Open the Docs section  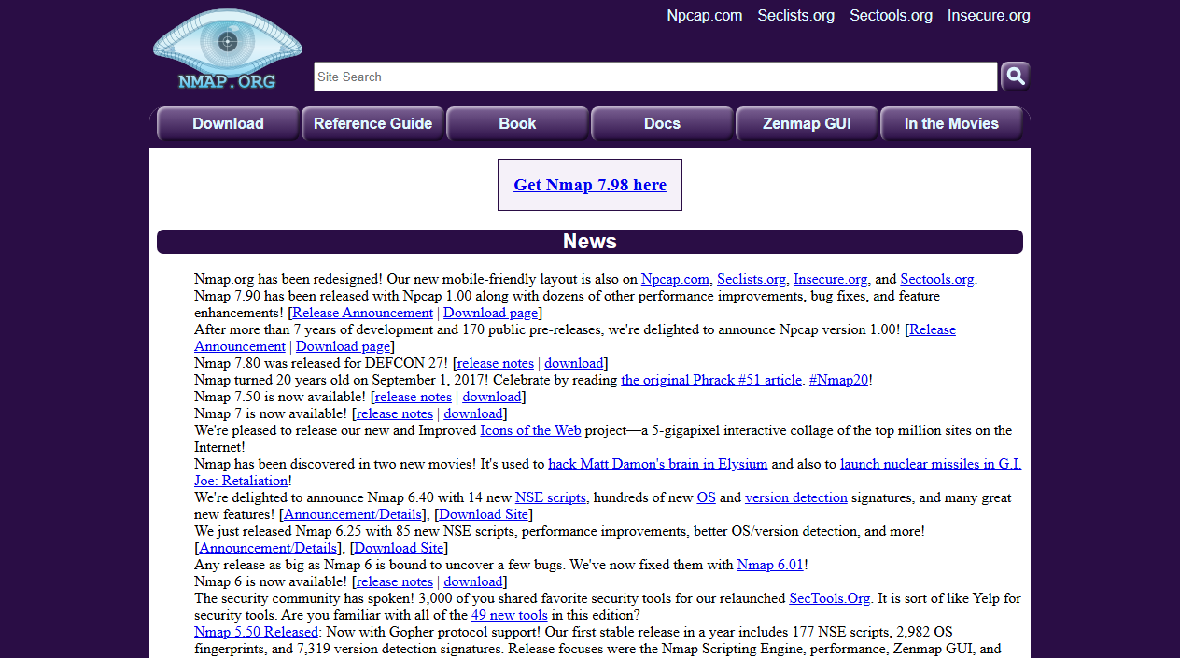pos(662,122)
